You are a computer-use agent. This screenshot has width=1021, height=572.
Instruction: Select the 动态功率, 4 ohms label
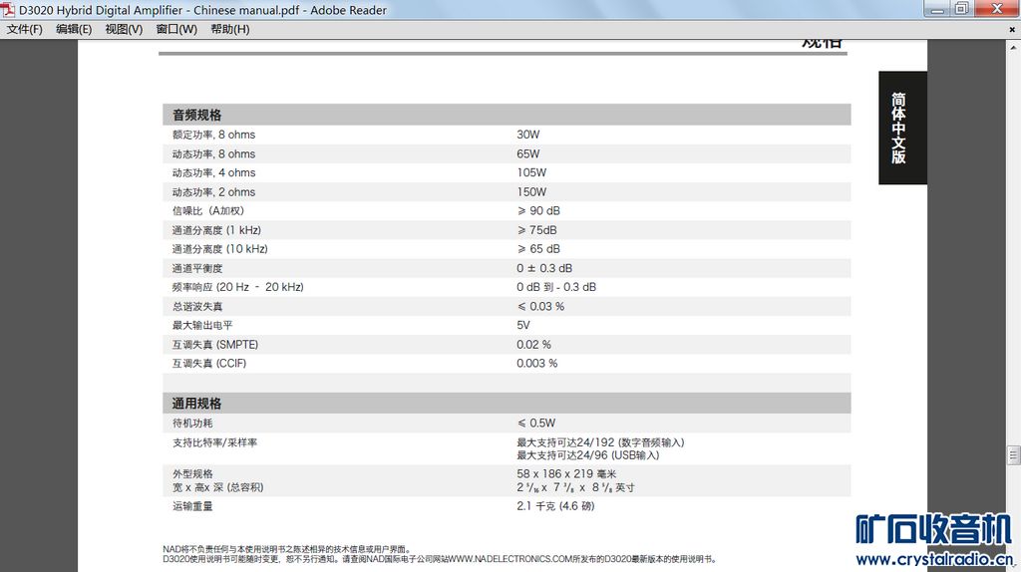[213, 173]
